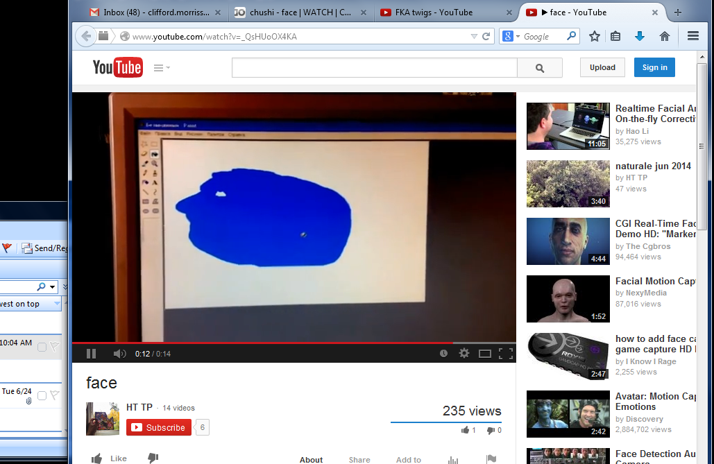Click the red flag icon in Outlook toolbar
This screenshot has height=464, width=714.
tap(7, 248)
